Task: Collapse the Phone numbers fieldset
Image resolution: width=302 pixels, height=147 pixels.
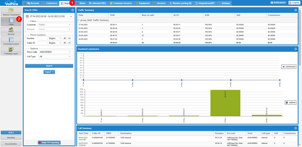Action: pyautogui.click(x=28, y=35)
